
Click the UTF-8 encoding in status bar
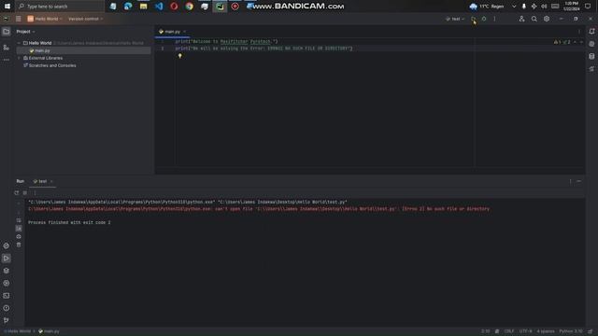525,331
